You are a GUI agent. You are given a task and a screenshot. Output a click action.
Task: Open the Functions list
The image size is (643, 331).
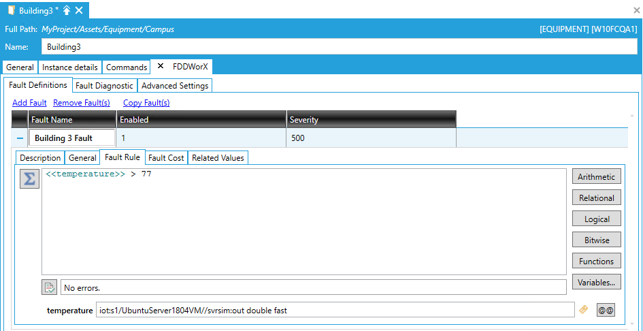pos(596,262)
